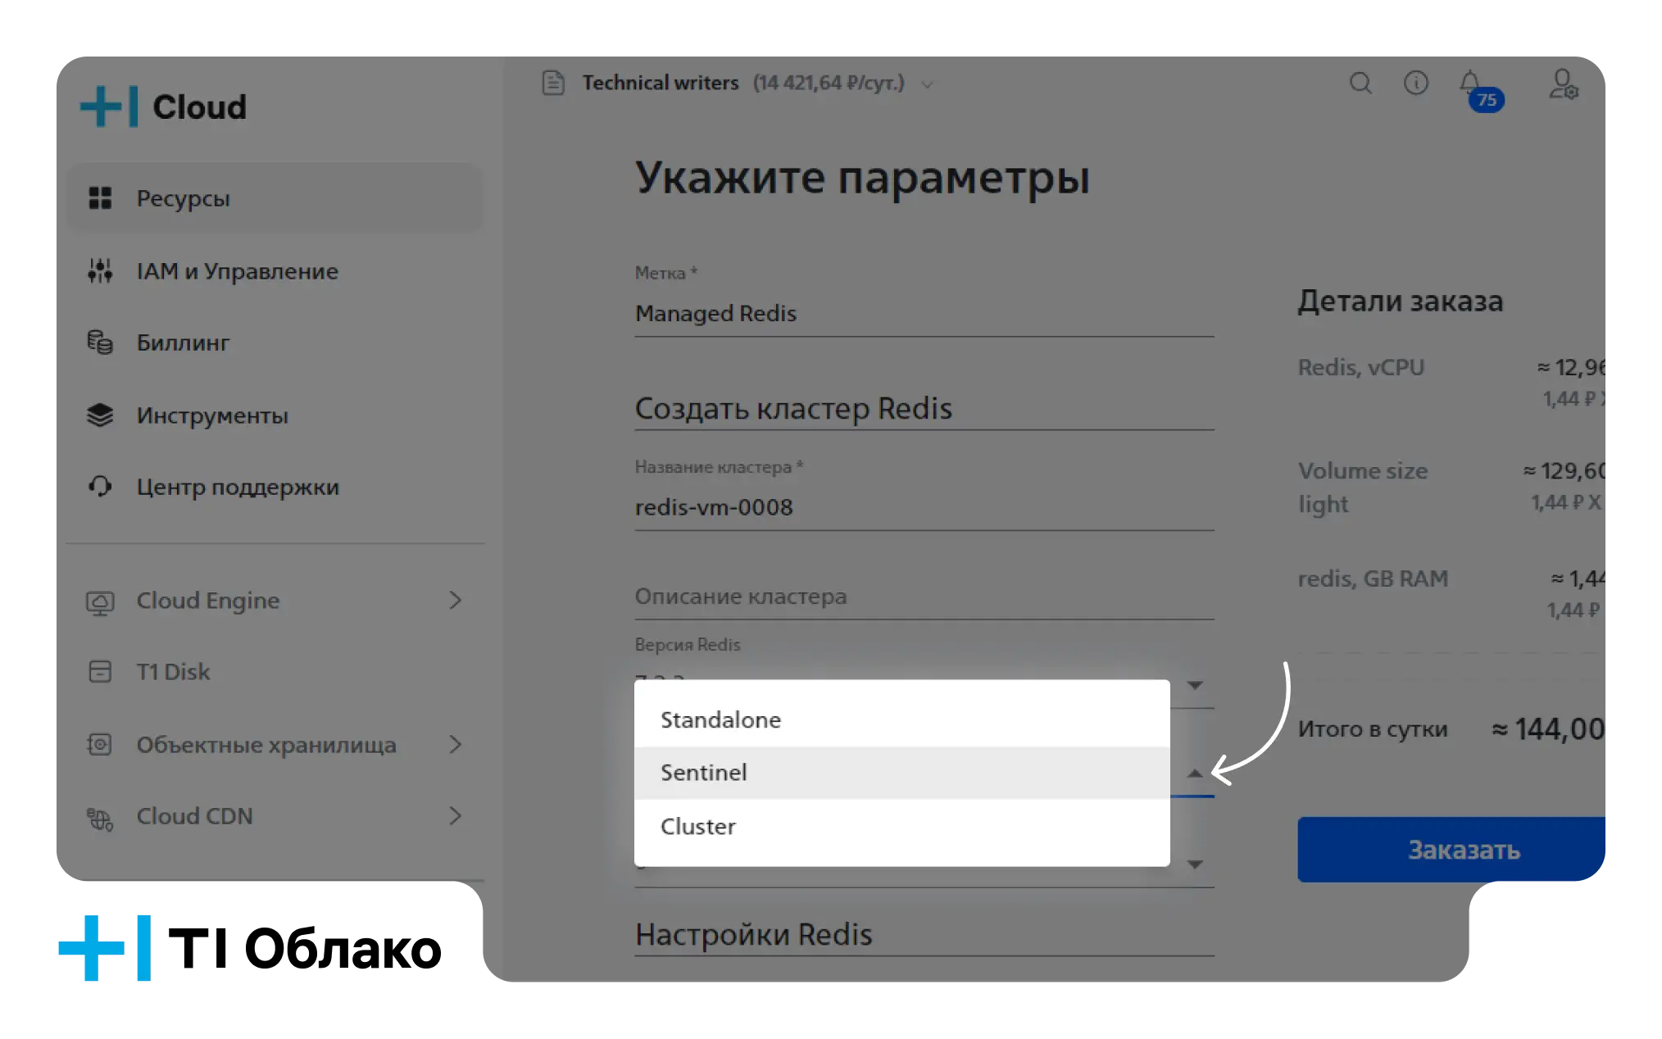Click the Создать кластер Redis heading
The width and height of the screenshot is (1662, 1039).
(793, 408)
